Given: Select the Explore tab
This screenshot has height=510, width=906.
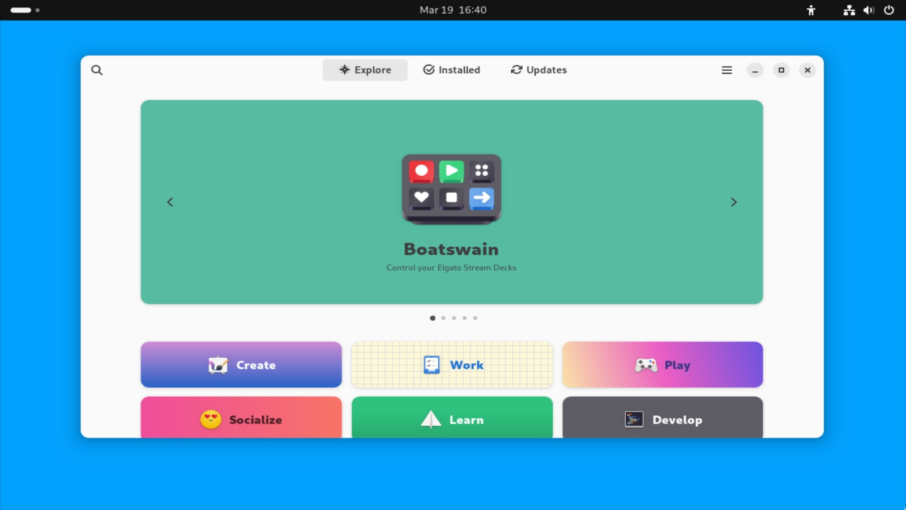Looking at the screenshot, I should pyautogui.click(x=365, y=70).
